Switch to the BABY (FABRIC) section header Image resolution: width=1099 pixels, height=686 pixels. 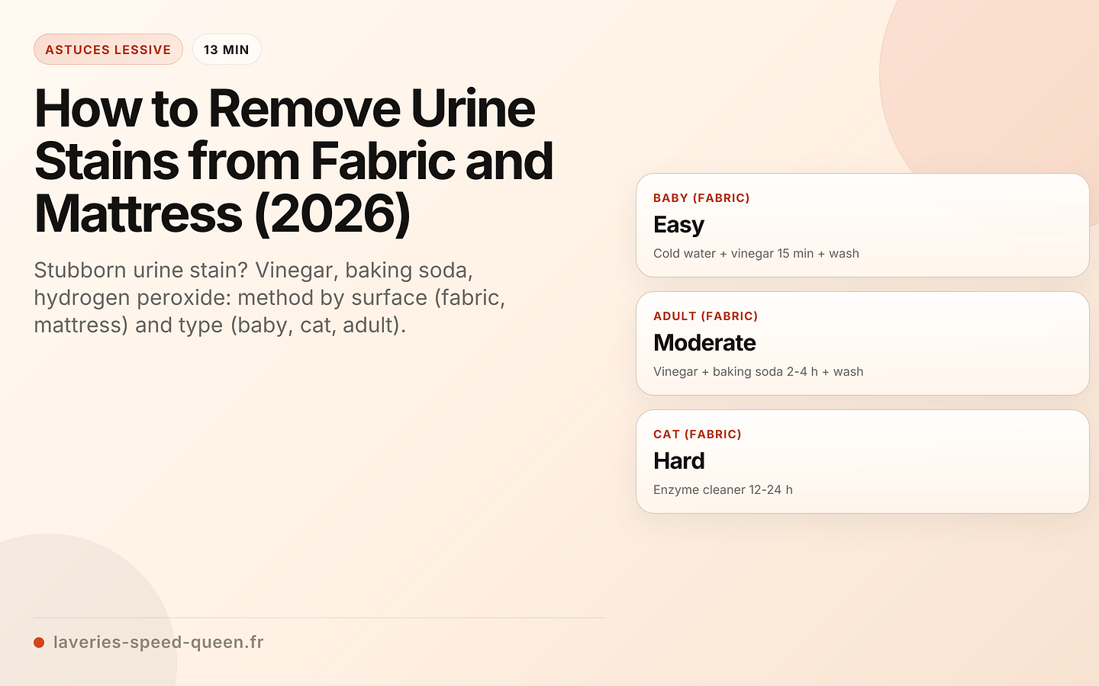[x=701, y=197]
